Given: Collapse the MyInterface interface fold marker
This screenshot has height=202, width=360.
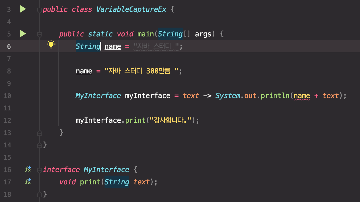Looking at the screenshot, I should tap(39, 170).
